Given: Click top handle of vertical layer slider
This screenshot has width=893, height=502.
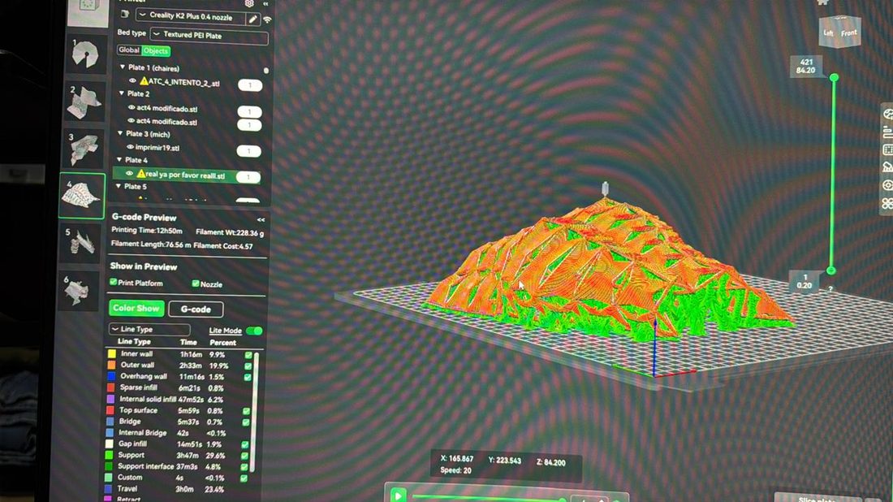Looking at the screenshot, I should [834, 77].
